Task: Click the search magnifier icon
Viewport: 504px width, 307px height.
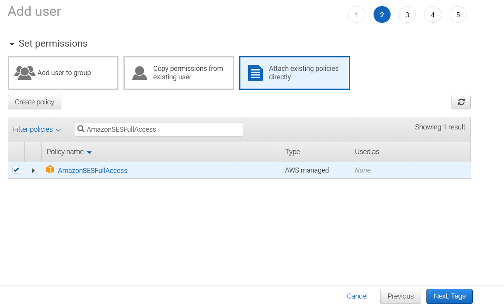Action: pos(81,129)
